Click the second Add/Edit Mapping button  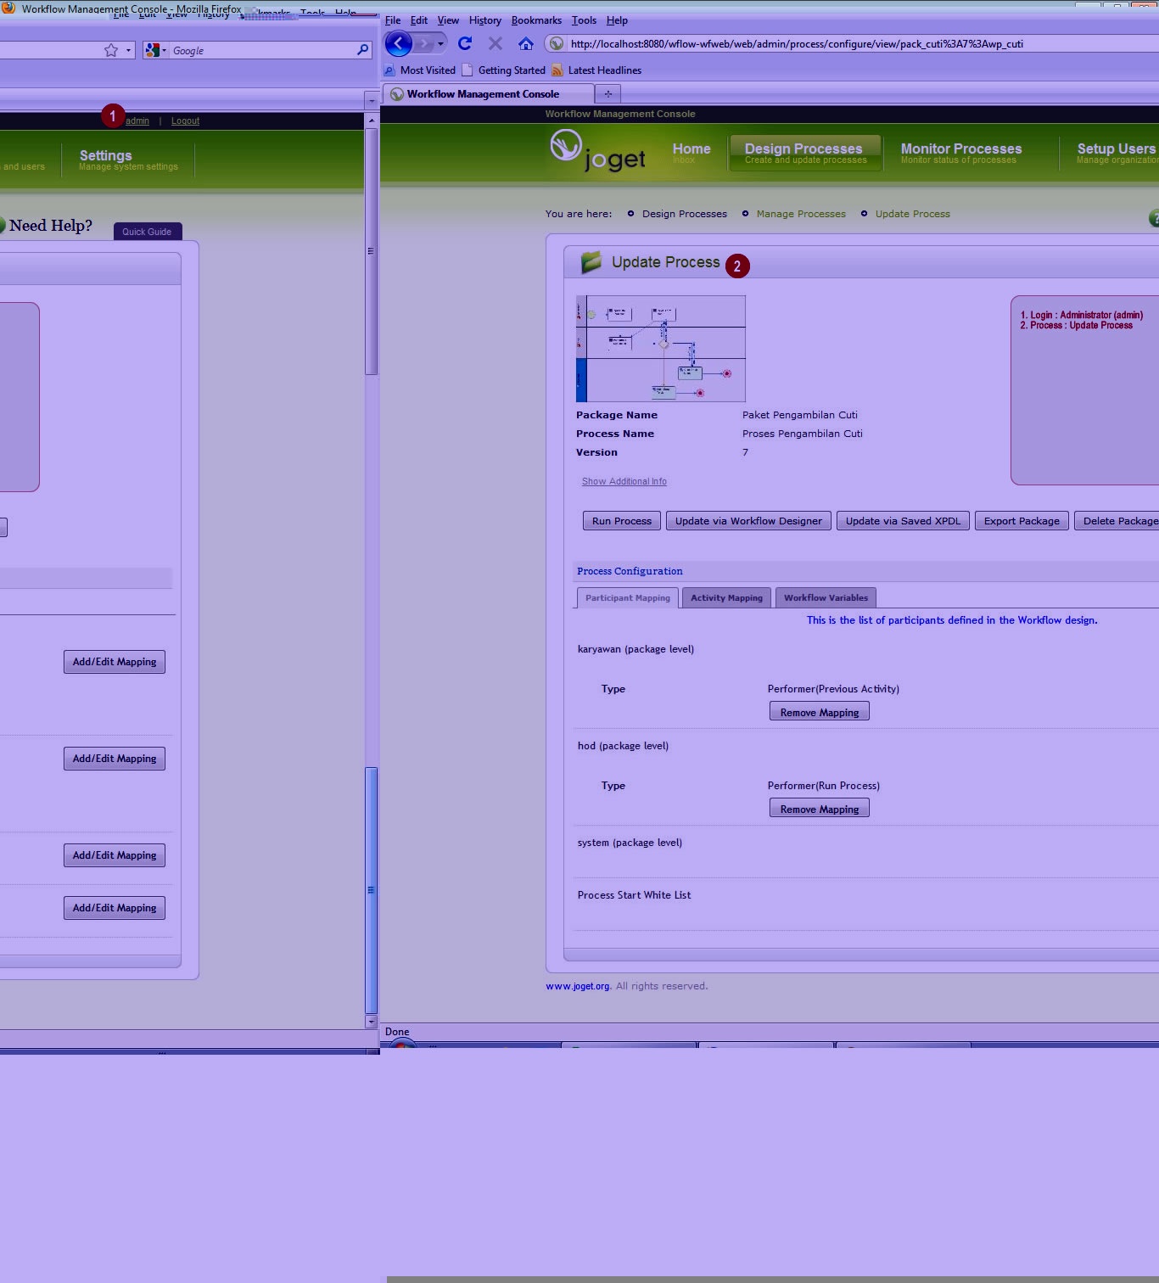click(115, 759)
